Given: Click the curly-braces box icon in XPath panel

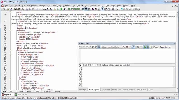Looking at the screenshot, I should click(130, 47).
